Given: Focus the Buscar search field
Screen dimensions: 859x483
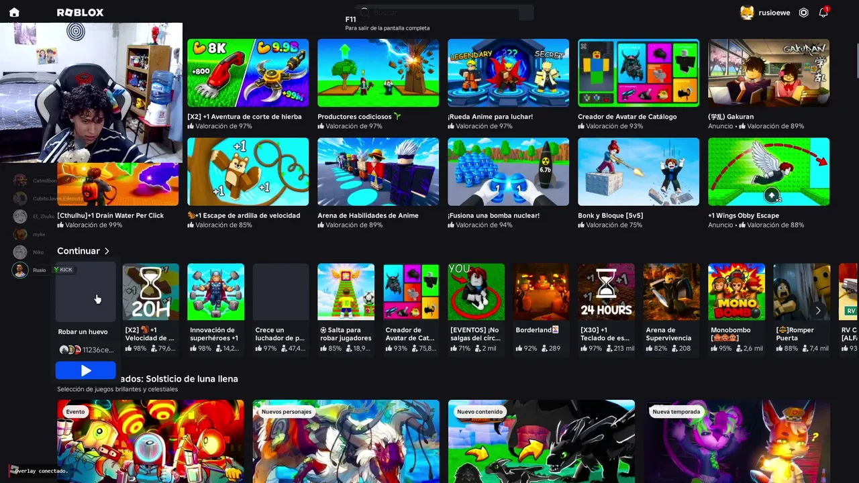Looking at the screenshot, I should pyautogui.click(x=444, y=13).
